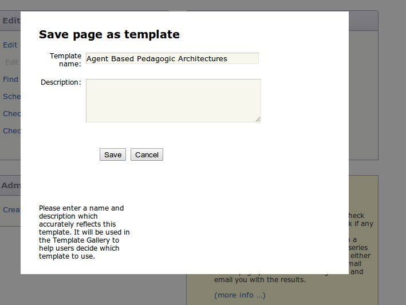Click the "Description:" label
Screen dimensions: 406x305
pyautogui.click(x=61, y=82)
